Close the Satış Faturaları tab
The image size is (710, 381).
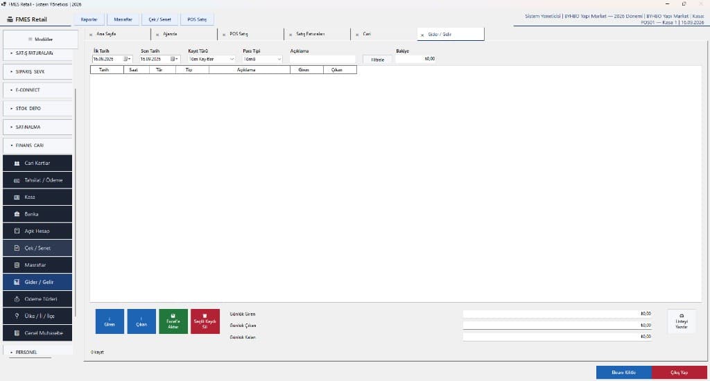click(291, 35)
